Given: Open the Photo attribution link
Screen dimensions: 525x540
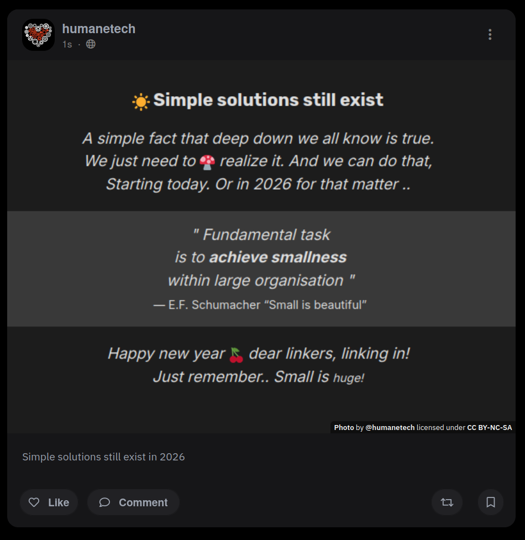Looking at the screenshot, I should click(x=344, y=428).
